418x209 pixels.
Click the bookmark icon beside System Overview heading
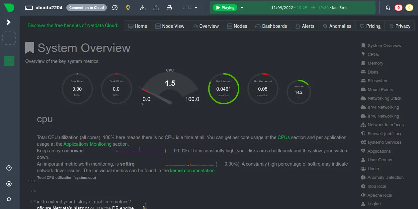[30, 48]
